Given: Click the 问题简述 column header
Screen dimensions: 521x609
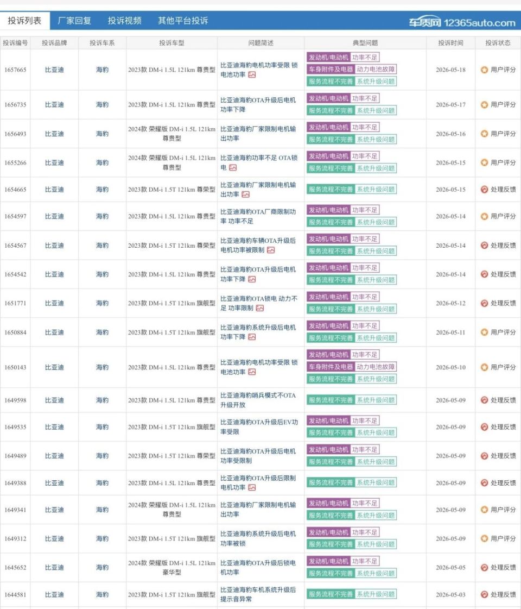Looking at the screenshot, I should pos(260,43).
